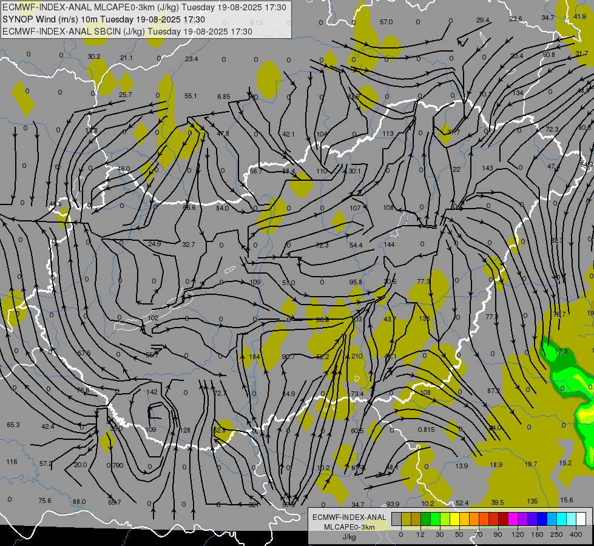Screen dimensions: 594x546
Task: Click the map value 135
Action: [532, 501]
